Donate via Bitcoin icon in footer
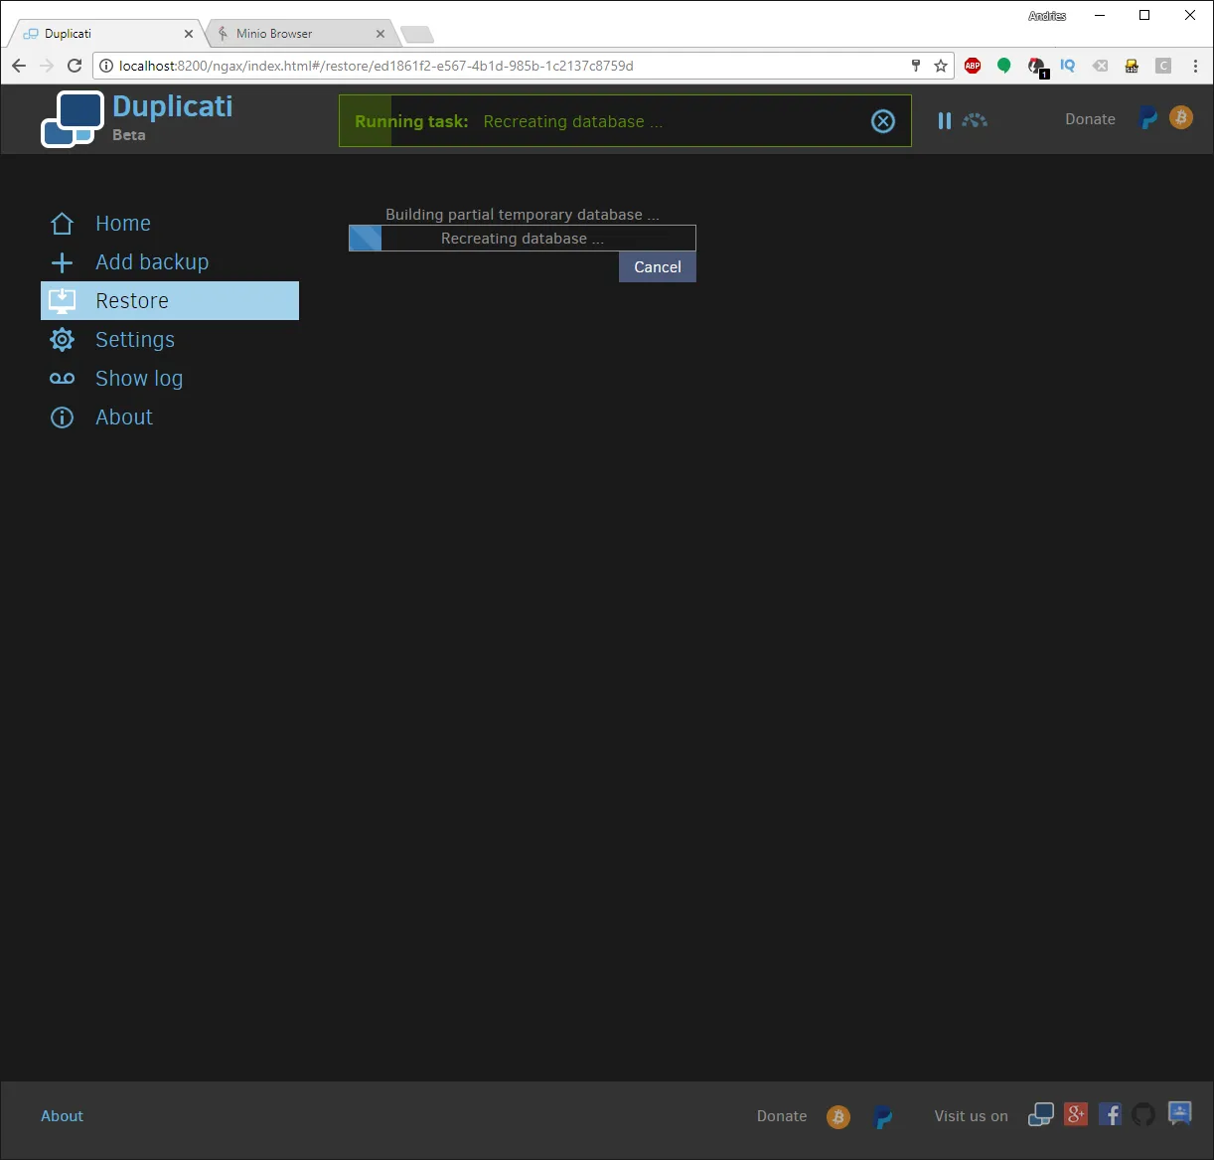This screenshot has height=1160, width=1214. 838,1117
